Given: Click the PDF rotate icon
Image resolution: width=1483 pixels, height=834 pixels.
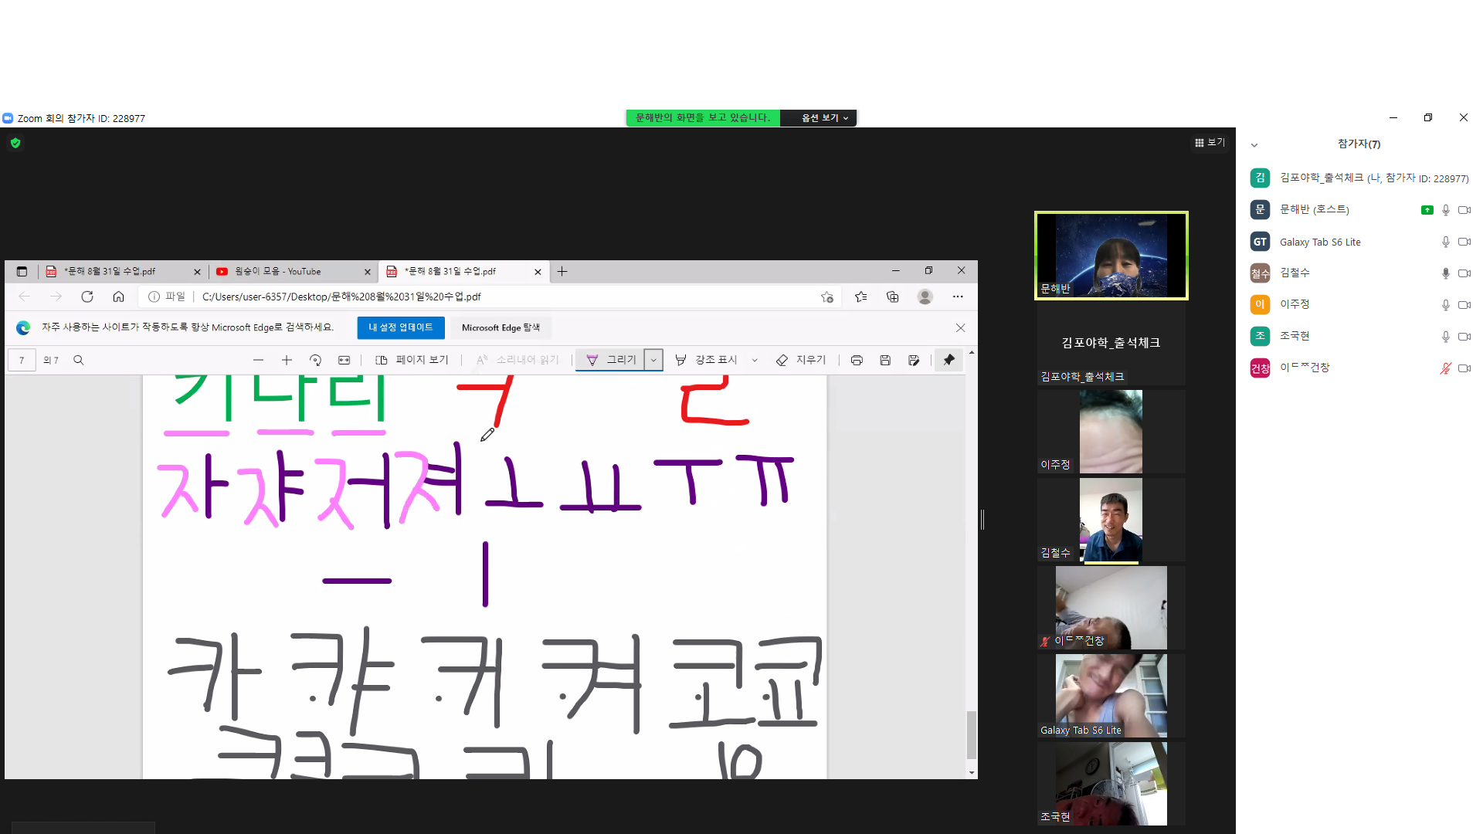Looking at the screenshot, I should [315, 360].
